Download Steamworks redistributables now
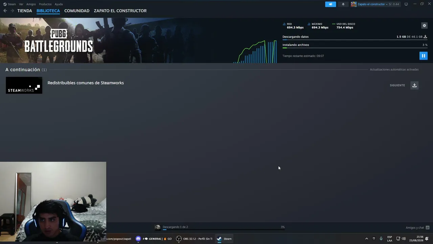433x244 pixels. click(x=414, y=85)
